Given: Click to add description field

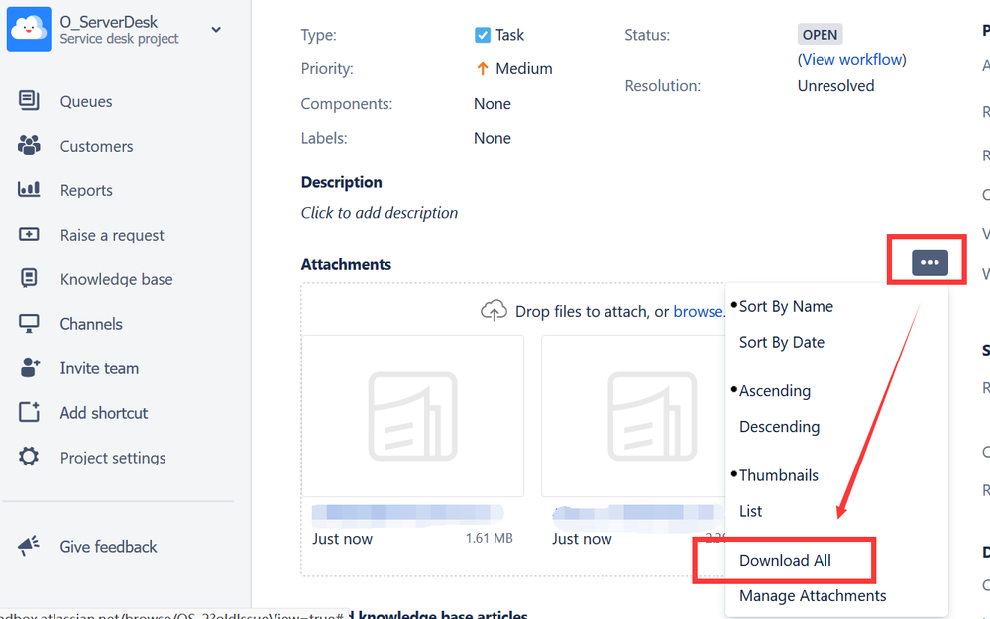Looking at the screenshot, I should [379, 213].
